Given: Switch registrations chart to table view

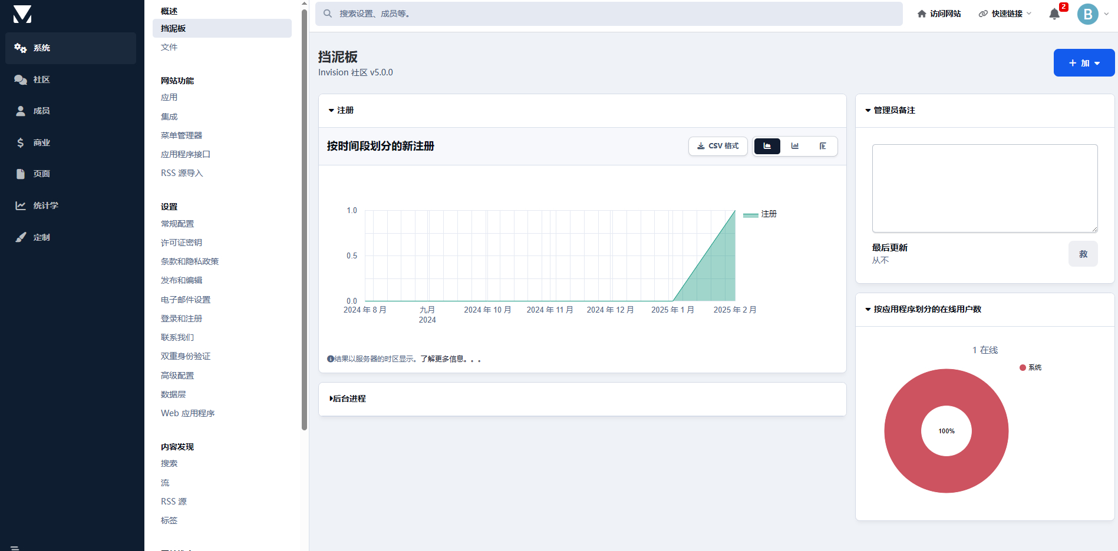Looking at the screenshot, I should pos(823,146).
